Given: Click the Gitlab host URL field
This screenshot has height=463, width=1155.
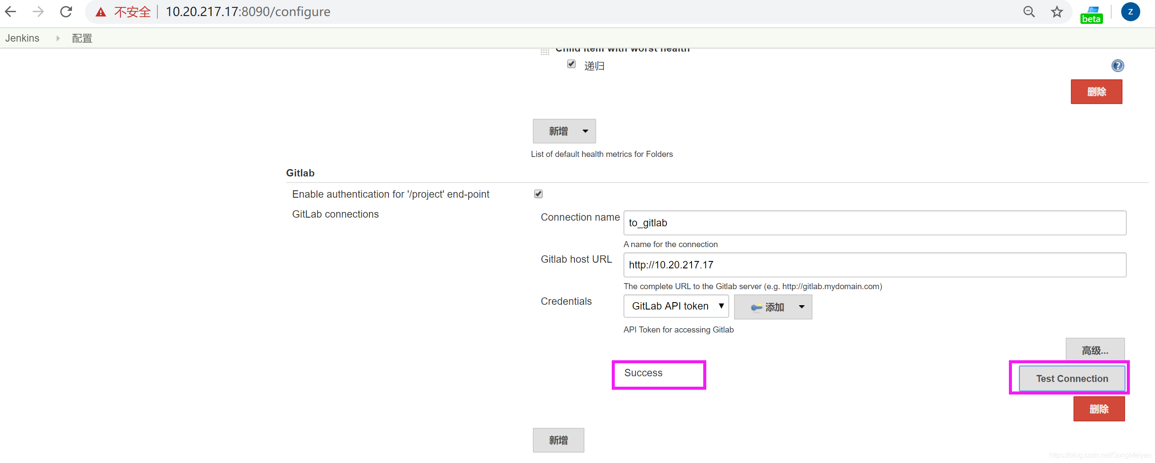Looking at the screenshot, I should pos(874,265).
